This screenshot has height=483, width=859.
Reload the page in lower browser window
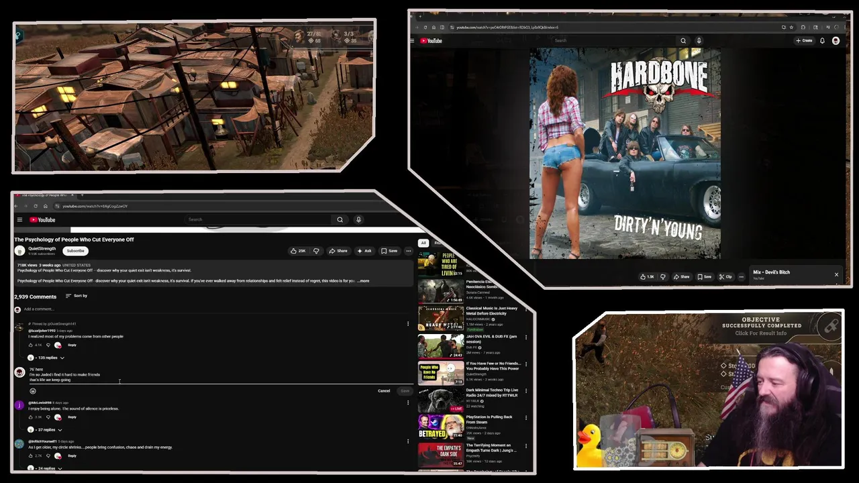pos(36,206)
